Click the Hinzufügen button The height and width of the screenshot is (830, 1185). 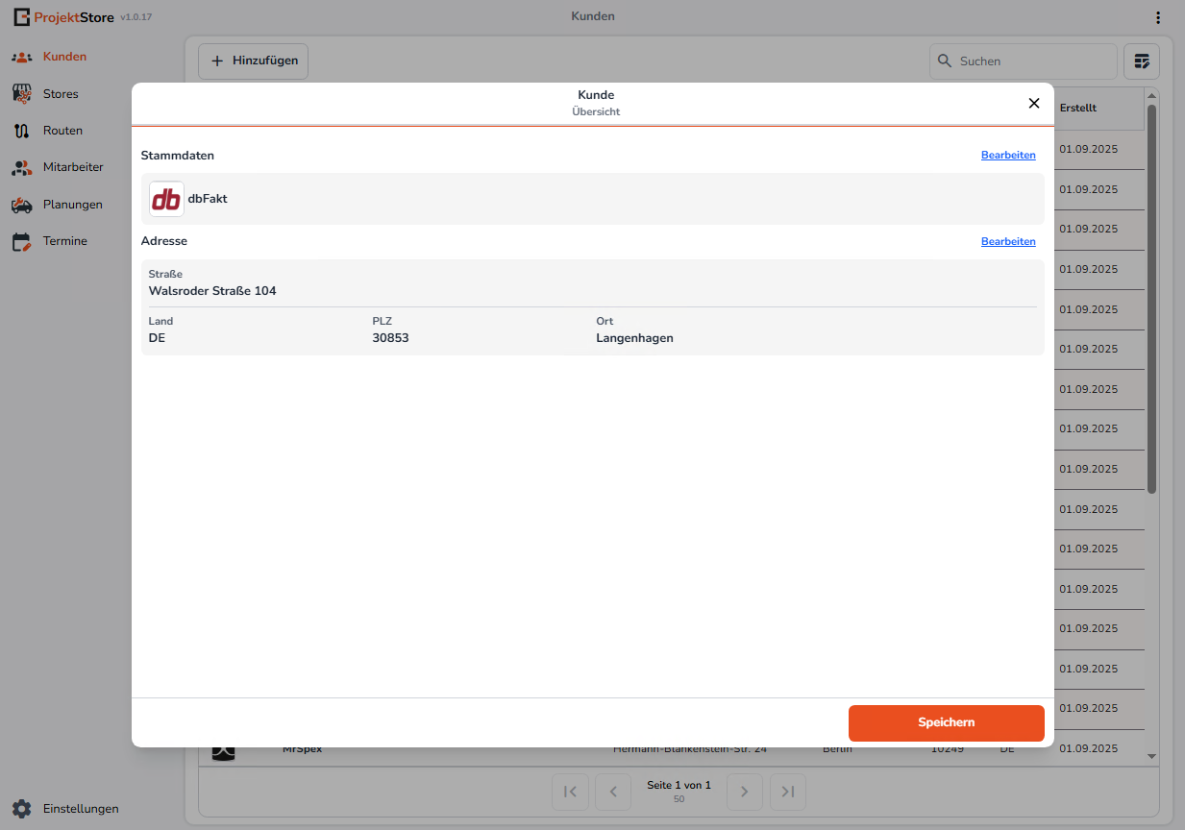click(253, 61)
